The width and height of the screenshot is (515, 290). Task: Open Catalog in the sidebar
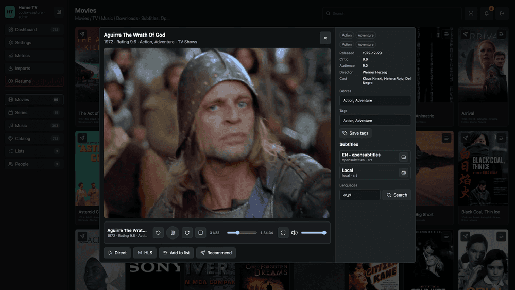[x=34, y=138]
